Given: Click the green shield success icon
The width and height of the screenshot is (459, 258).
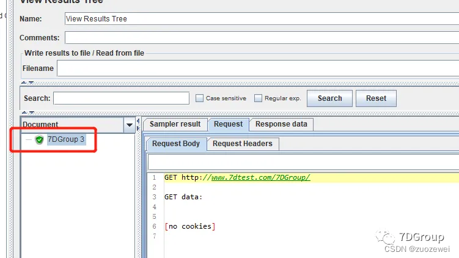Looking at the screenshot, I should [x=39, y=139].
